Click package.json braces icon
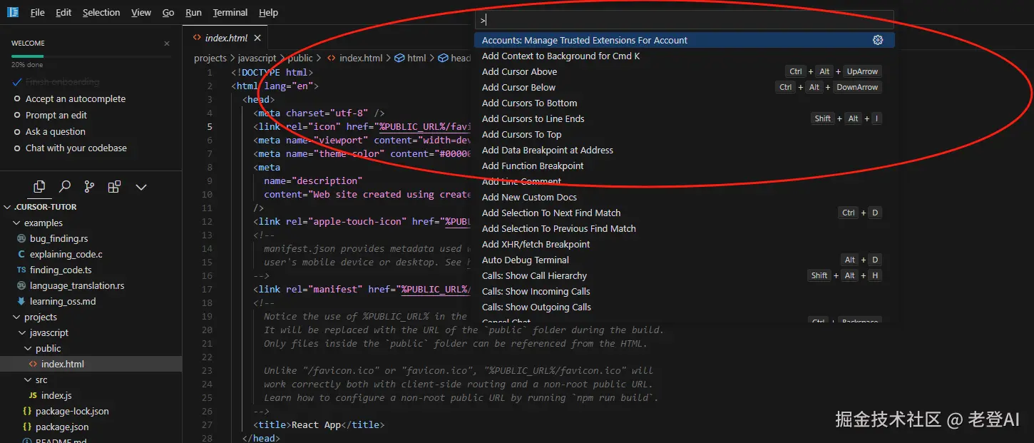1034x443 pixels. 27,427
